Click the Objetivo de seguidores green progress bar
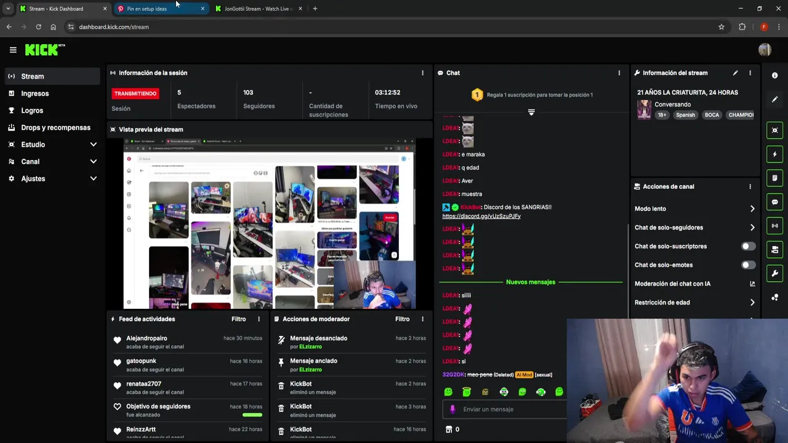788x443 pixels. (252, 415)
